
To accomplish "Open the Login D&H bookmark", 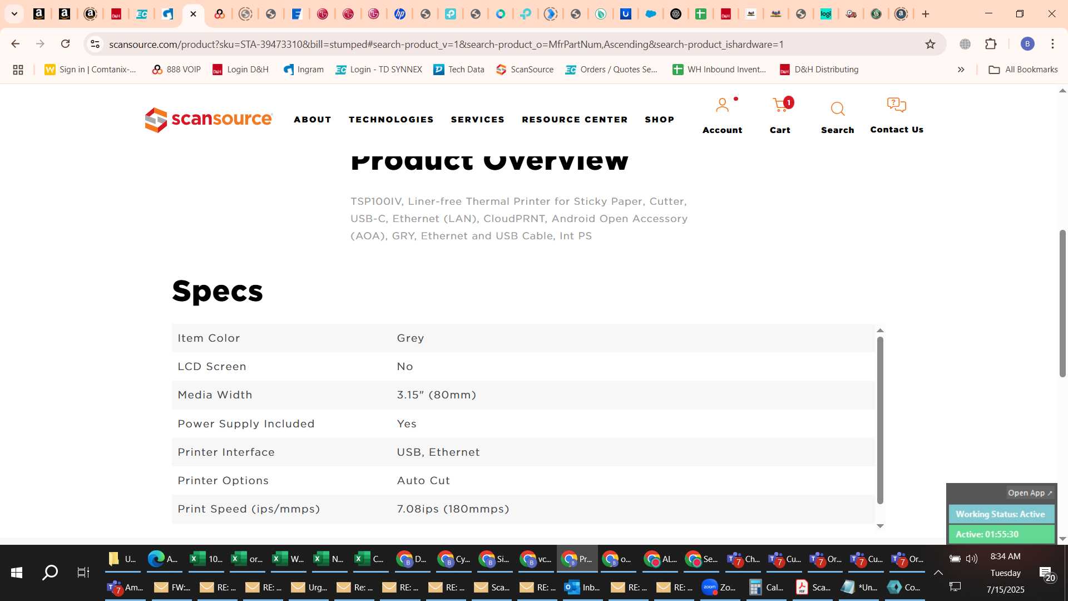I will pos(241,70).
